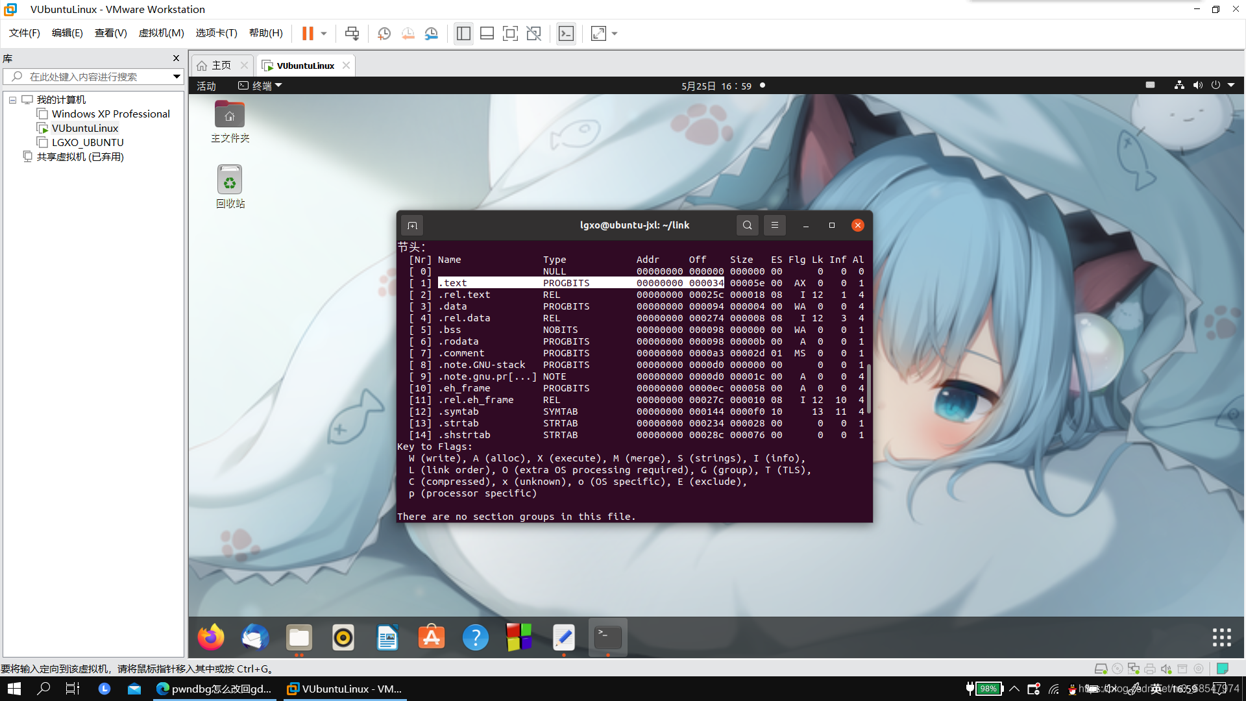Screen dimensions: 1246x701
Task: Launch Thunderbird from the Ubuntu dock
Action: click(255, 637)
